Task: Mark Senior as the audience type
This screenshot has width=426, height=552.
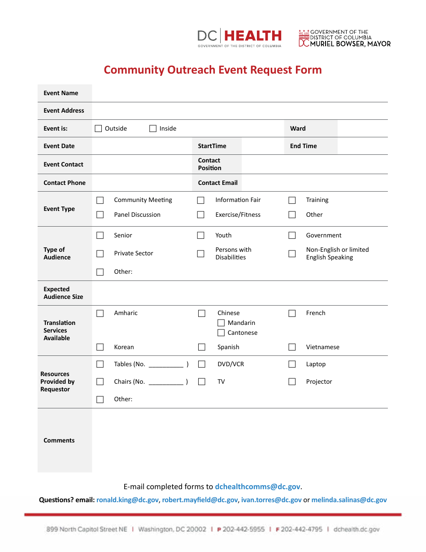Action: [100, 235]
